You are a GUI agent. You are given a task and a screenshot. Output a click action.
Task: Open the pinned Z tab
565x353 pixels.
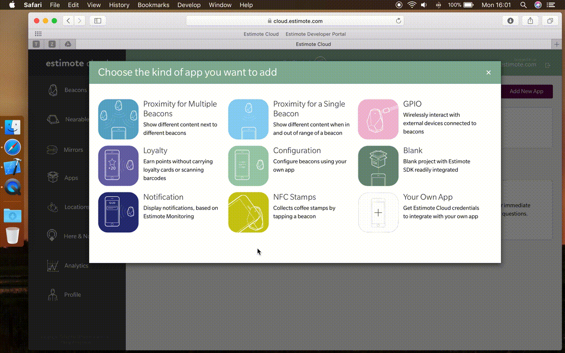pos(52,44)
